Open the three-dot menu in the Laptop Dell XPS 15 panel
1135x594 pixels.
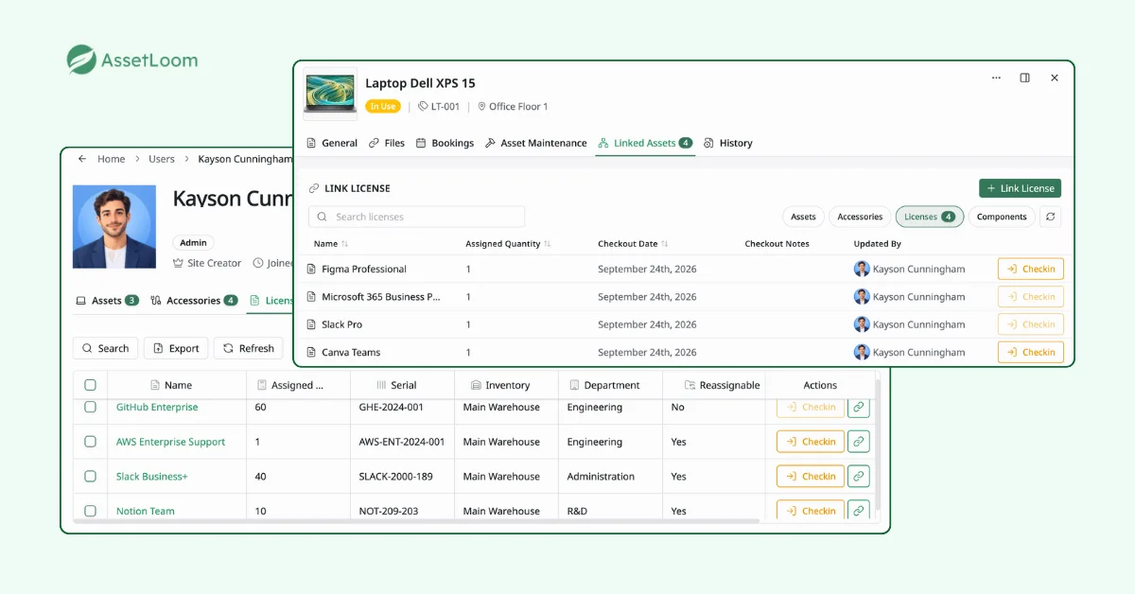(996, 78)
